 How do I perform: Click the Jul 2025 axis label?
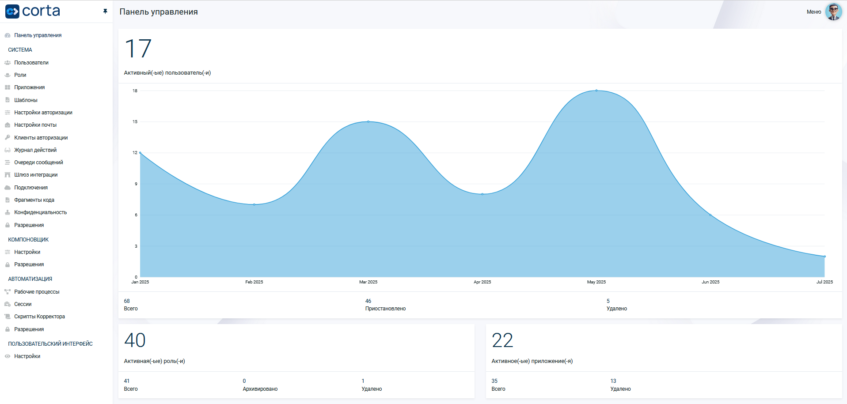(824, 282)
